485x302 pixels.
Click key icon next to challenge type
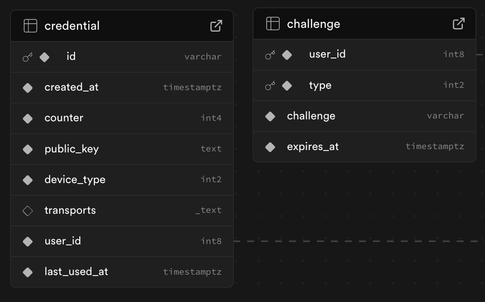pyautogui.click(x=270, y=85)
